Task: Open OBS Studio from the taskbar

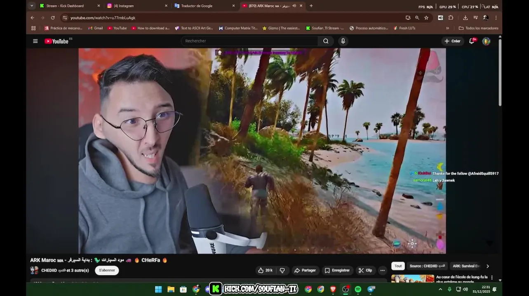Action: [346, 289]
